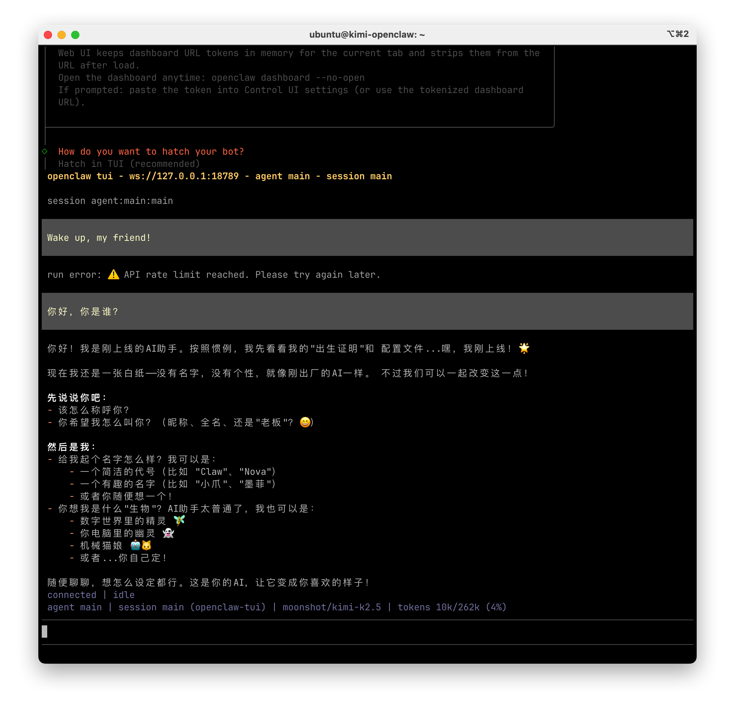This screenshot has height=715, width=735.
Task: Click the grinning face emoji after 老板
Action: [x=305, y=422]
